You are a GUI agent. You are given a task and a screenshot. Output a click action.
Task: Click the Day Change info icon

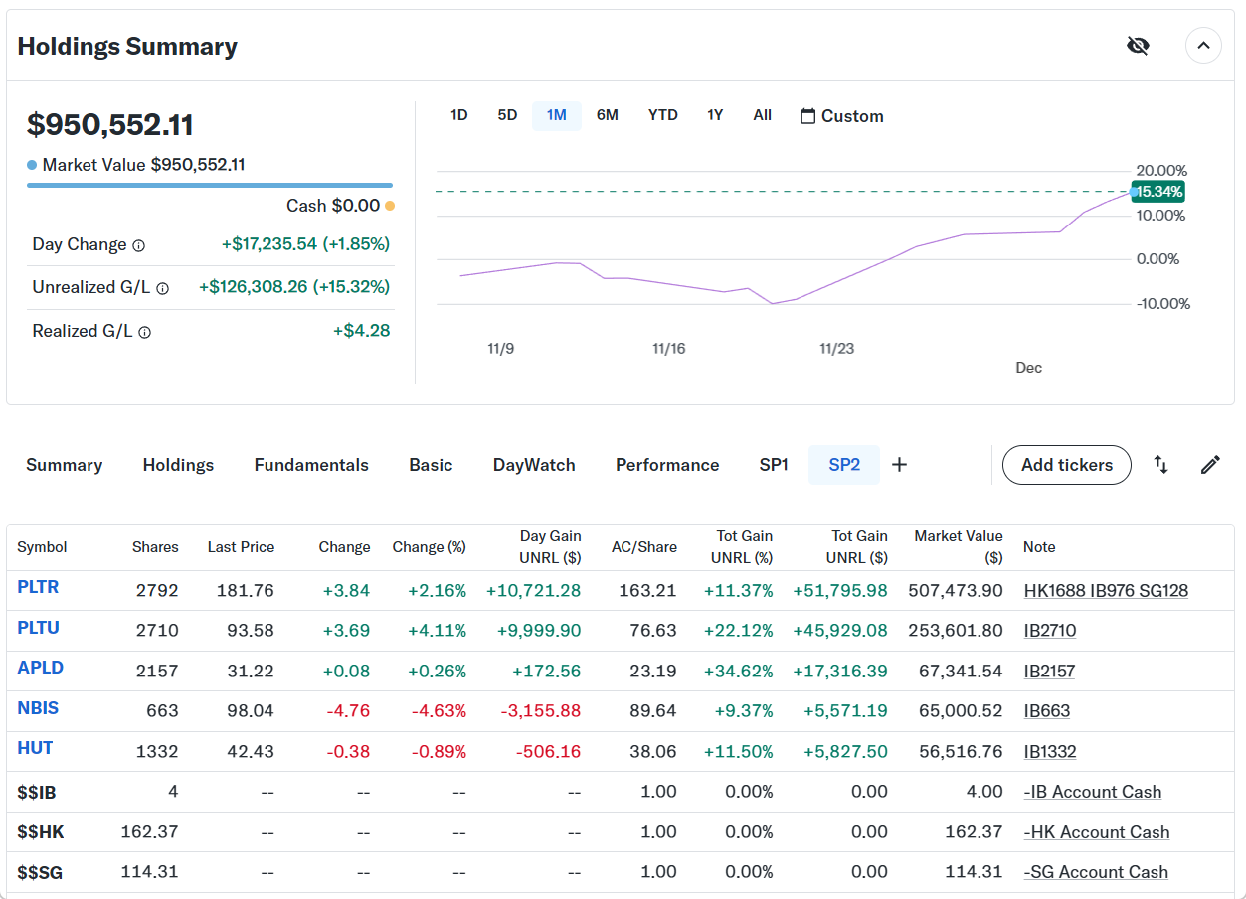pyautogui.click(x=139, y=245)
